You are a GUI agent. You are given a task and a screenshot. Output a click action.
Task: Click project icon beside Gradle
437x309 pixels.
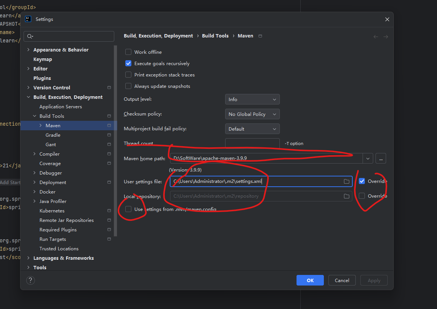pos(109,135)
